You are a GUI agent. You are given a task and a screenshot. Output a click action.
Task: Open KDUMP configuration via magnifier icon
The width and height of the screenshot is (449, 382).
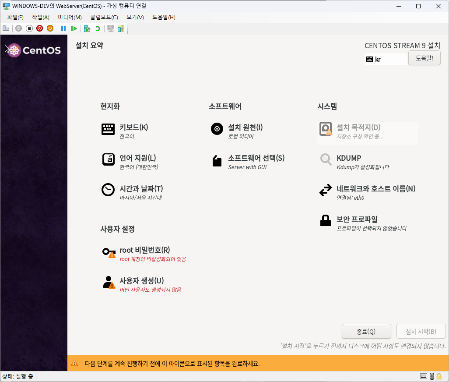click(326, 160)
